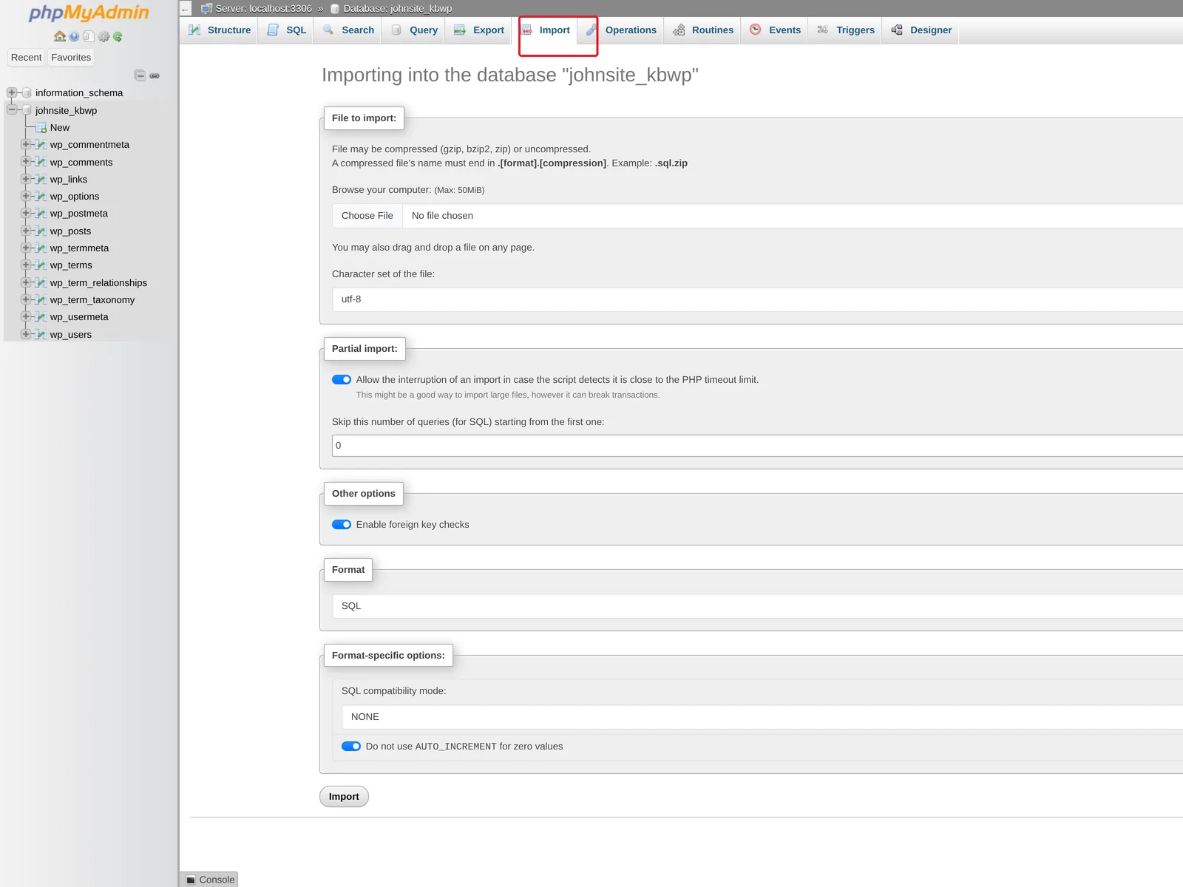Click the wp_users table icon

[x=41, y=335]
